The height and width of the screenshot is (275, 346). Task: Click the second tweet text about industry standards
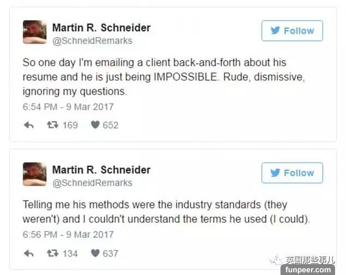(x=158, y=212)
